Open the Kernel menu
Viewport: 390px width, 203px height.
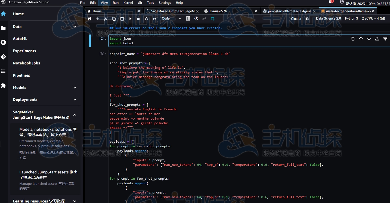(128, 3)
